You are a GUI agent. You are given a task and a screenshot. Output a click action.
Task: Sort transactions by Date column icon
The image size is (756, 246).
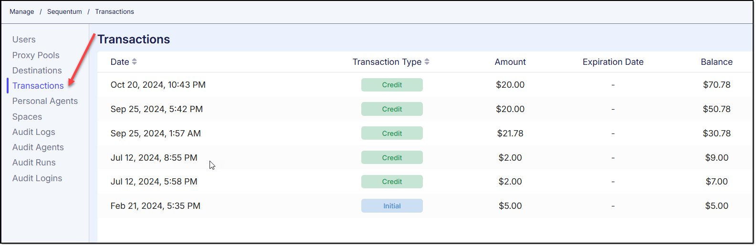click(x=134, y=62)
